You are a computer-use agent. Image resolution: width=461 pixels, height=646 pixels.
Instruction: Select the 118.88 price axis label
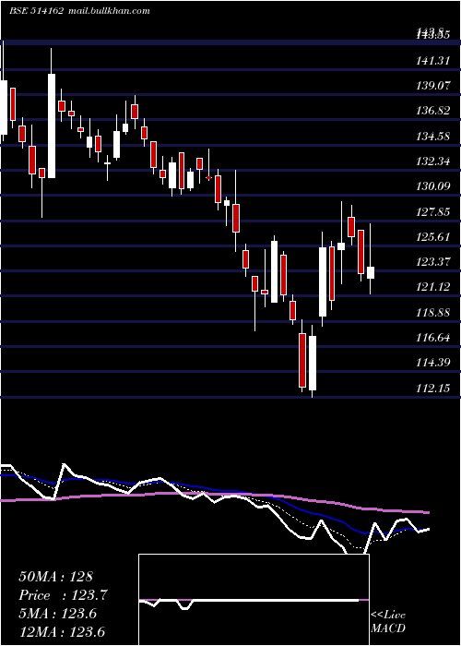432,313
